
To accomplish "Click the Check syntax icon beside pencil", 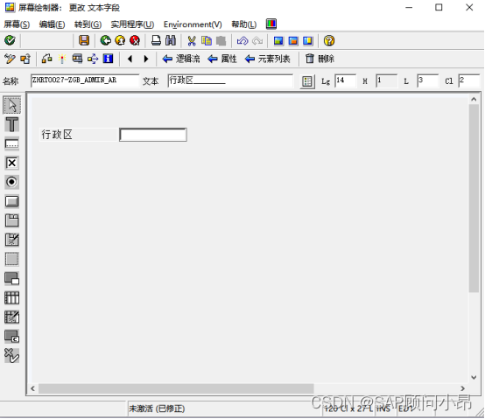I will coord(25,59).
